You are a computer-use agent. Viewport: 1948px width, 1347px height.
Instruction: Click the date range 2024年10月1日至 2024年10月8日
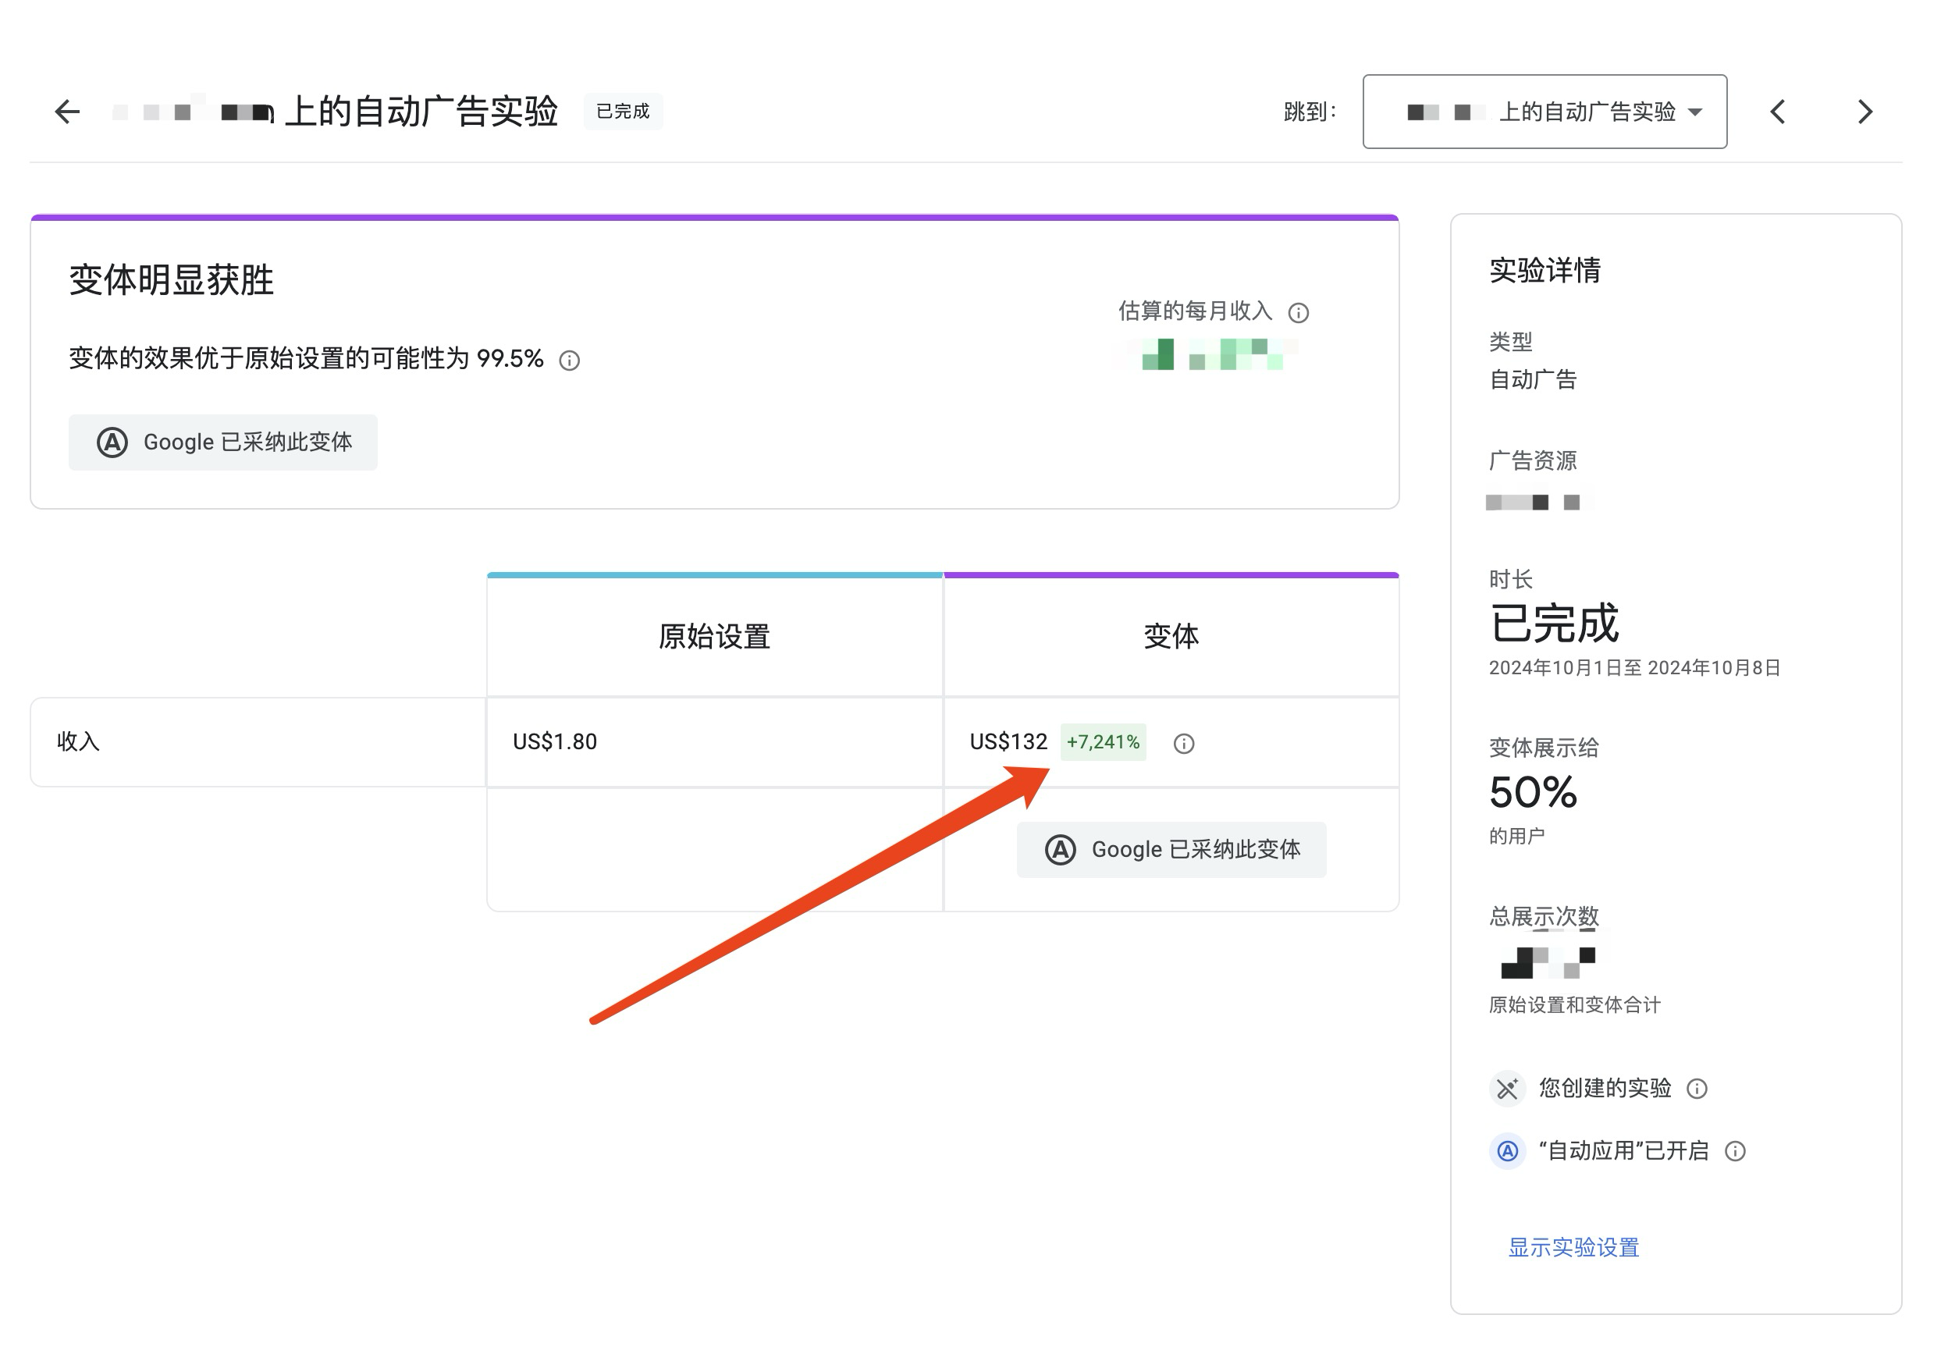click(1634, 667)
